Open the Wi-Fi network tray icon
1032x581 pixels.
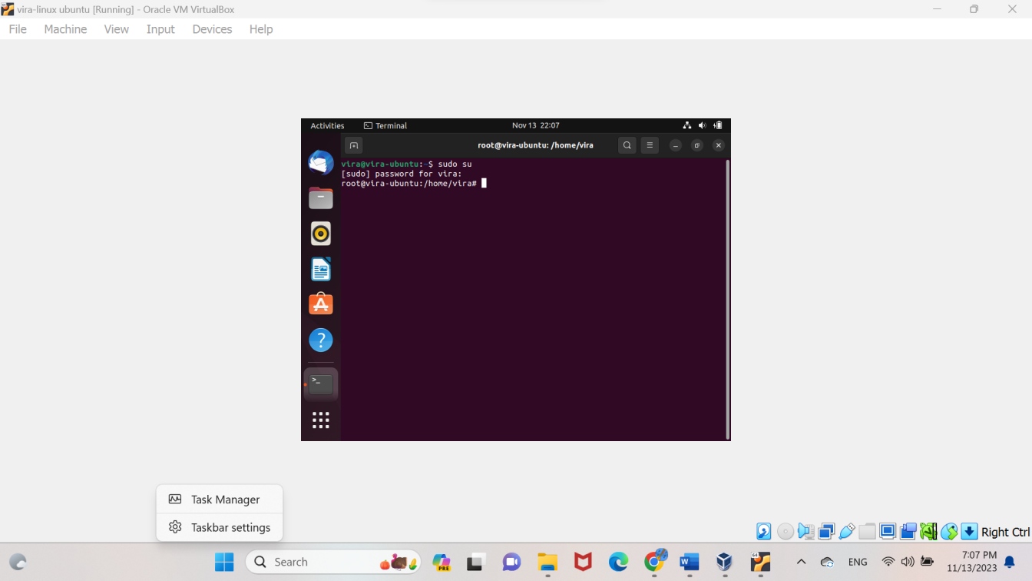[x=888, y=563]
